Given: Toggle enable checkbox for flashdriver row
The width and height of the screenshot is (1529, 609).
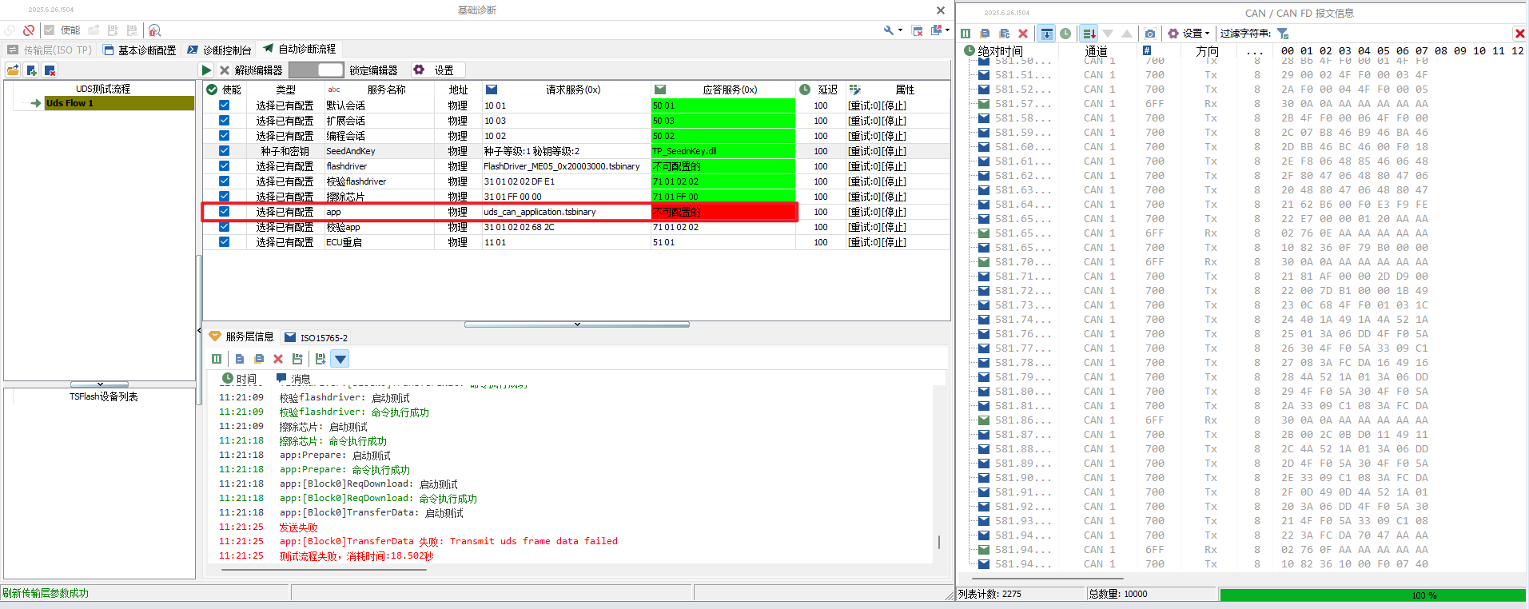Looking at the screenshot, I should 224,166.
